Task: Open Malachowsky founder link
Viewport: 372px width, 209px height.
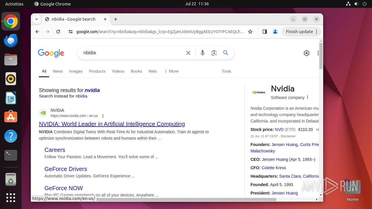Action: (263, 151)
